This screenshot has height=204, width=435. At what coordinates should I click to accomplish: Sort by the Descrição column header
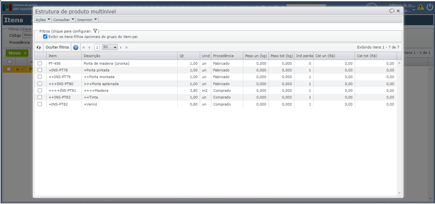[129, 56]
